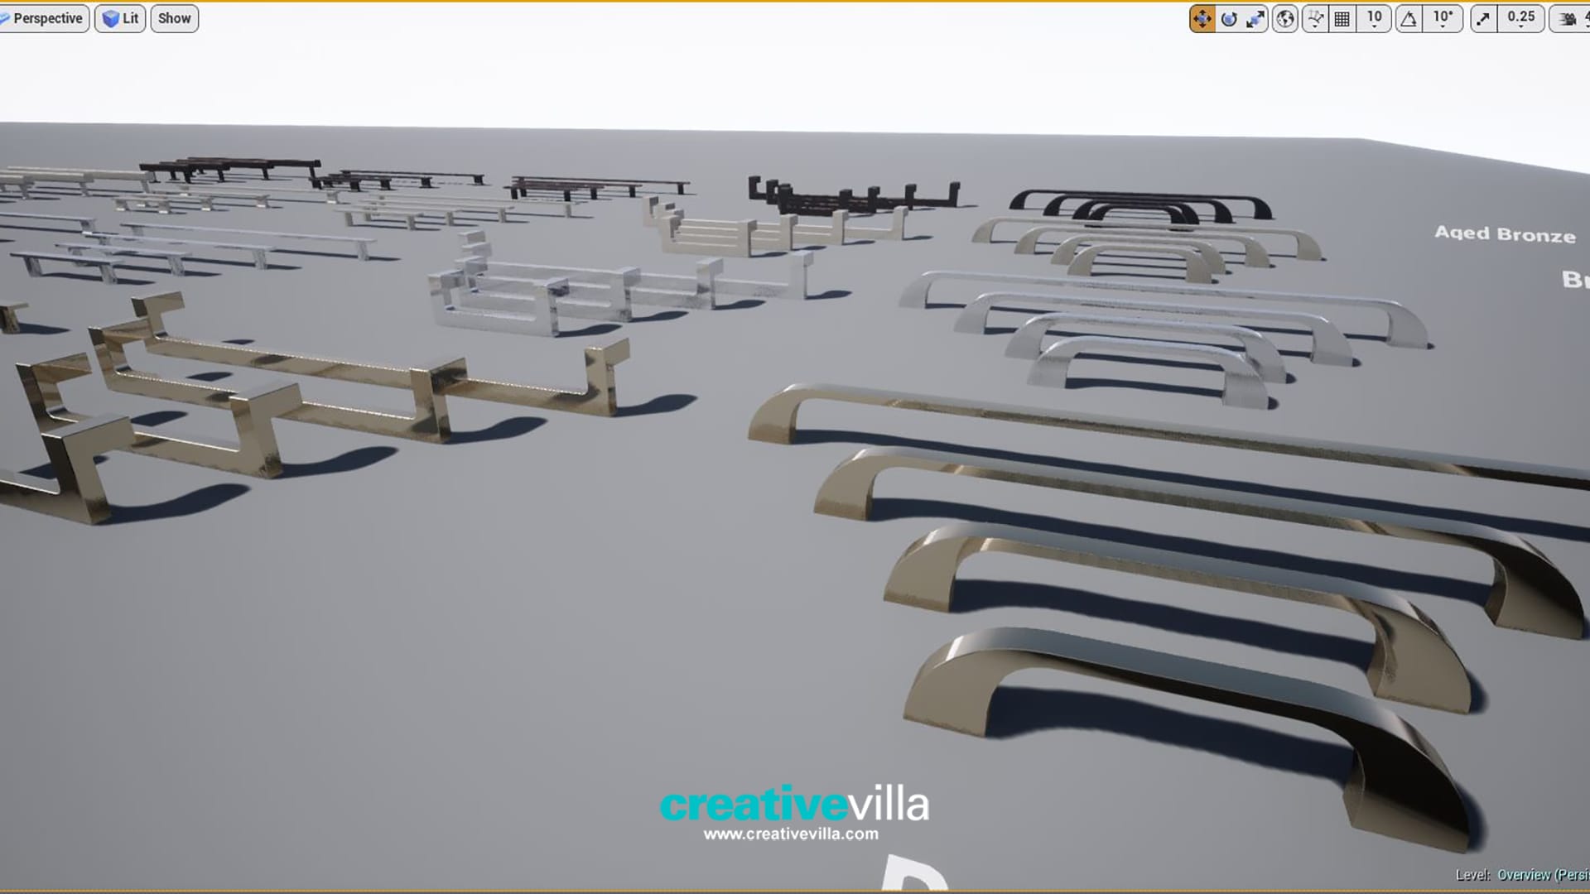Viewport: 1590px width, 894px height.
Task: Open the Show flags menu
Action: coord(174,18)
